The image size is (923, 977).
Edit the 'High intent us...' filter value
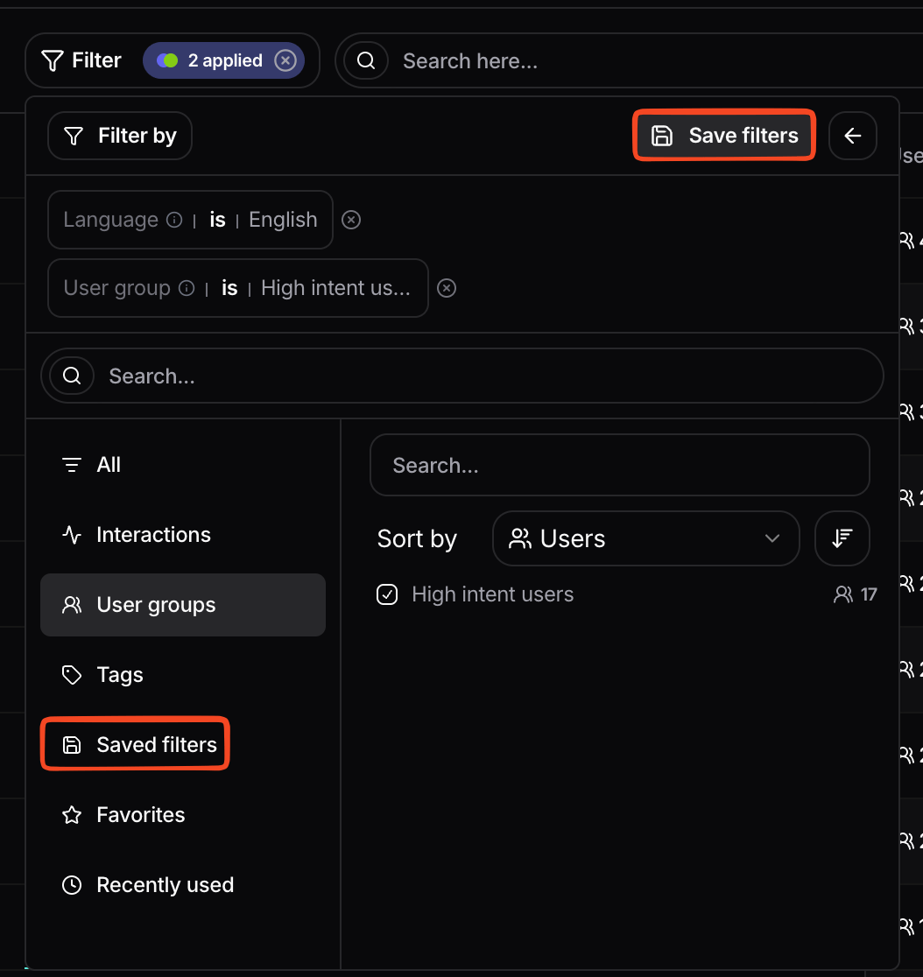(336, 289)
